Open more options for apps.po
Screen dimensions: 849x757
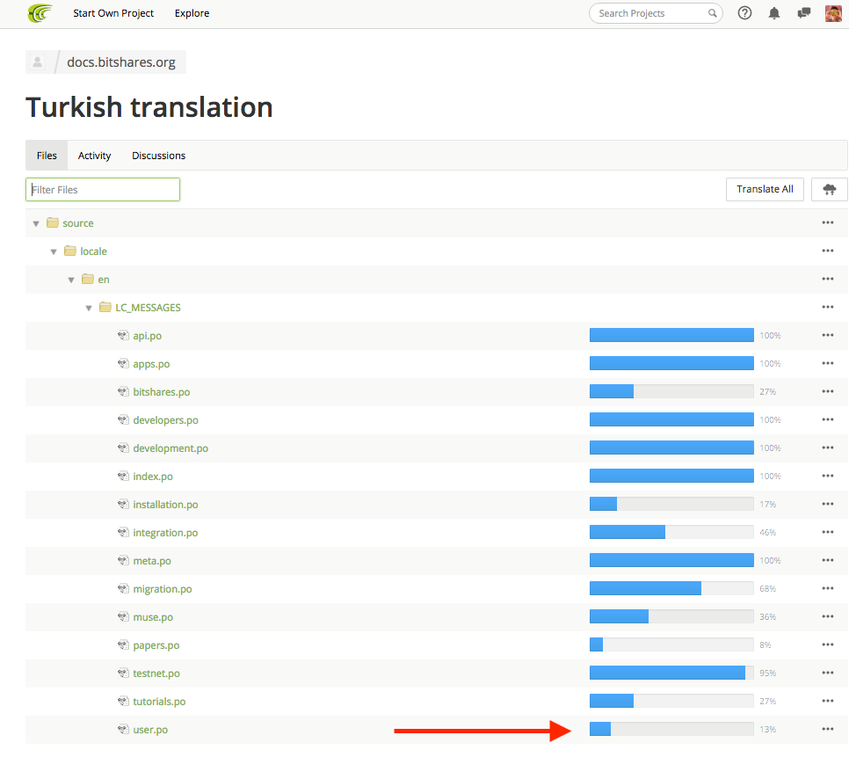pos(827,363)
